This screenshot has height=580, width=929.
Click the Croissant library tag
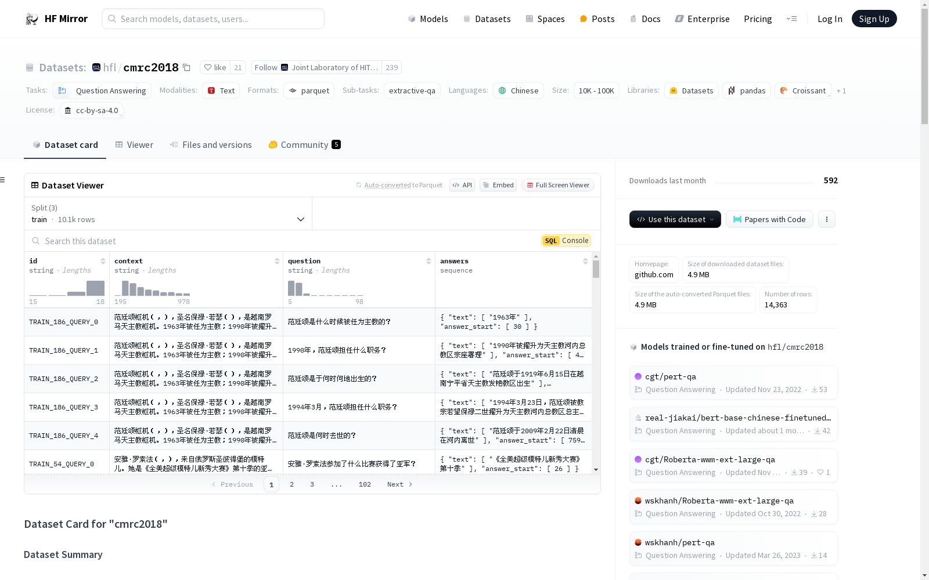coord(804,90)
